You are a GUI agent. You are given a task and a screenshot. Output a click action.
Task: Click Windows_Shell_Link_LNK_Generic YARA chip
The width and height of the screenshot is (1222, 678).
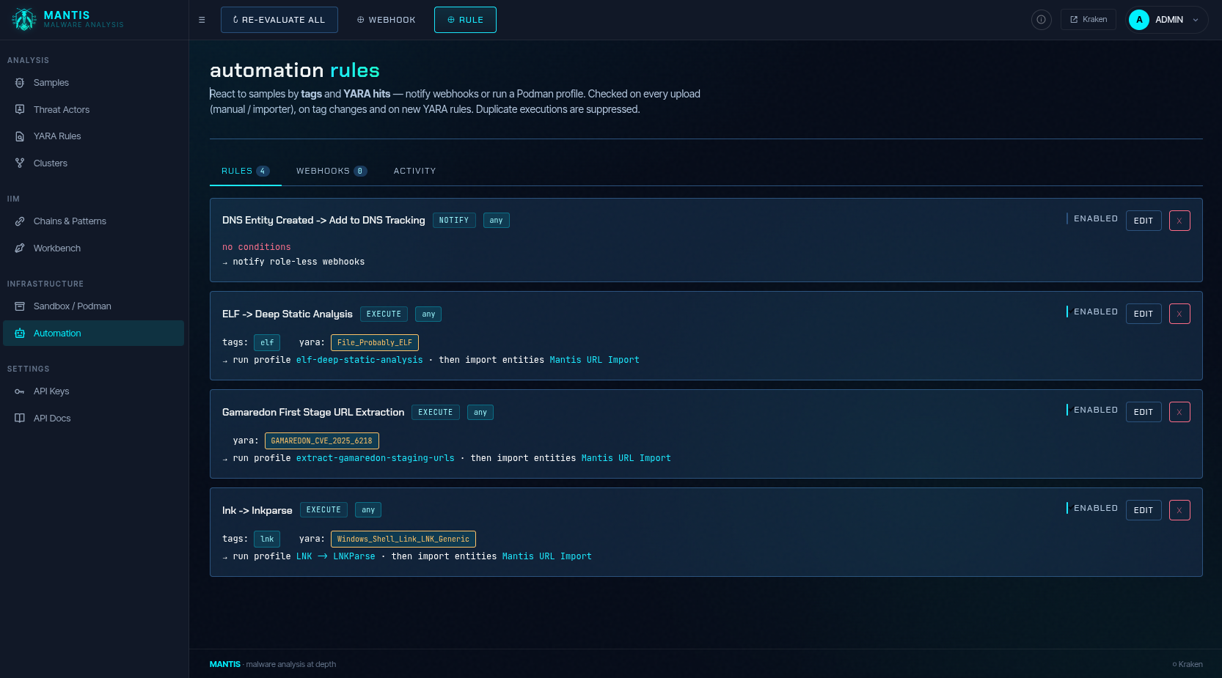click(403, 539)
